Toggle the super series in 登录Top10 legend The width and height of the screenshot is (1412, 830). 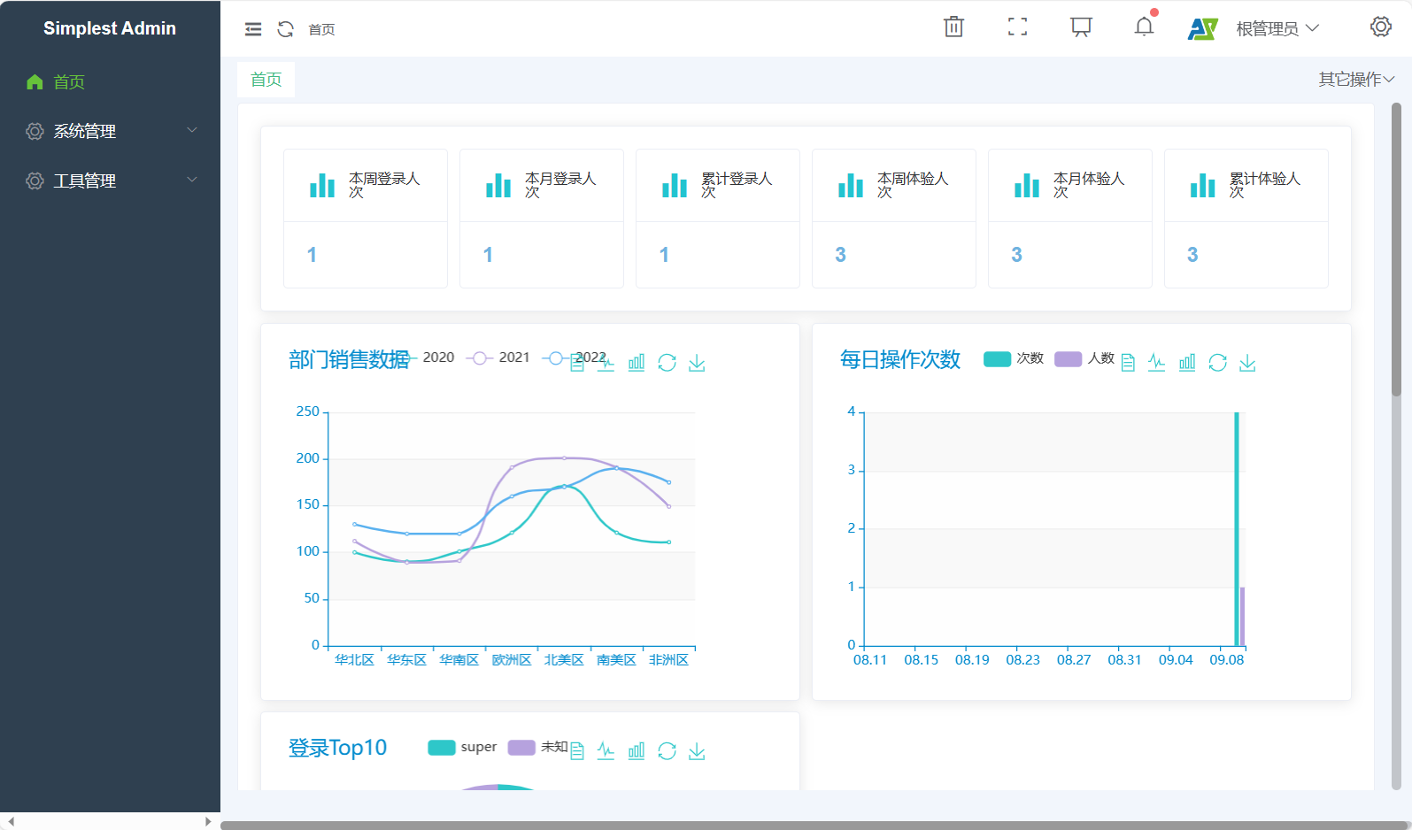(462, 748)
